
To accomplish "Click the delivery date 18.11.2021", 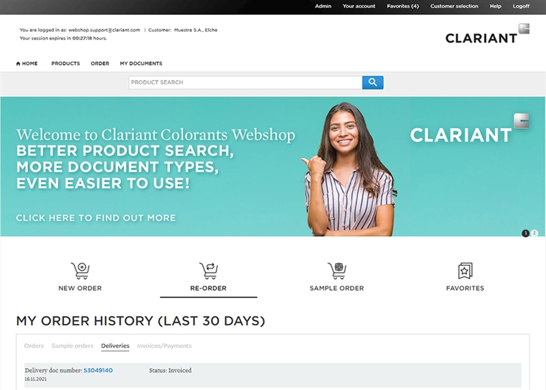I will [x=35, y=379].
